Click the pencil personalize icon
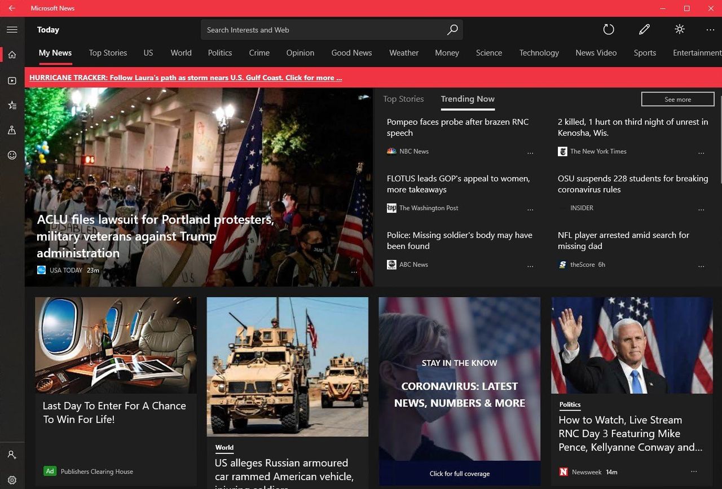Viewport: 722px width, 489px height. [x=644, y=29]
